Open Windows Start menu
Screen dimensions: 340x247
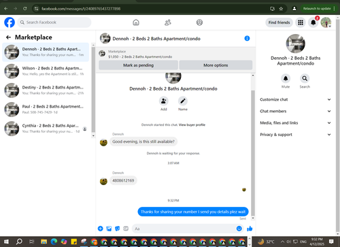[x=6, y=242]
